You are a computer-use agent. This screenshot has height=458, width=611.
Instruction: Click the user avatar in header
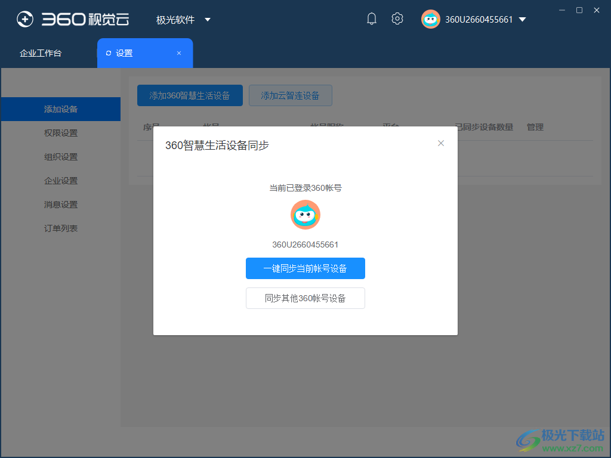431,19
